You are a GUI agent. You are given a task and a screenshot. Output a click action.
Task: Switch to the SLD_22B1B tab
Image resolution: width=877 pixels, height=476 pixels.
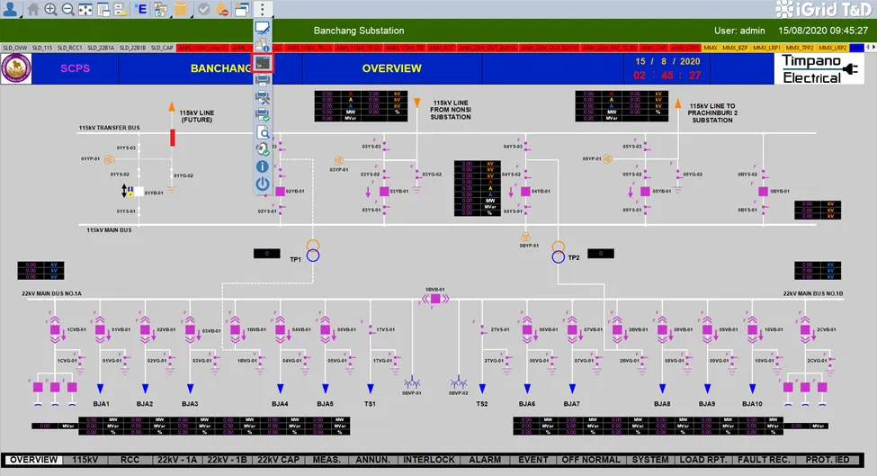coord(132,48)
